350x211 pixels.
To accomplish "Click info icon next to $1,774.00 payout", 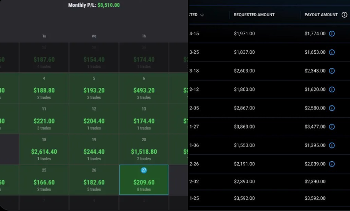I will (332, 34).
